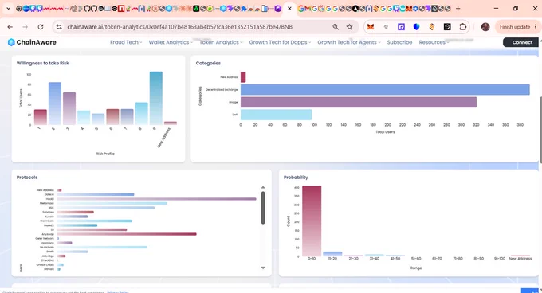This screenshot has width=542, height=293.
Task: Open the Chrome three-dot menu
Action: point(536,27)
